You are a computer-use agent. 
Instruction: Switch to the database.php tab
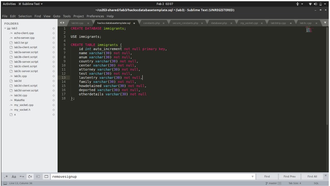(219, 23)
